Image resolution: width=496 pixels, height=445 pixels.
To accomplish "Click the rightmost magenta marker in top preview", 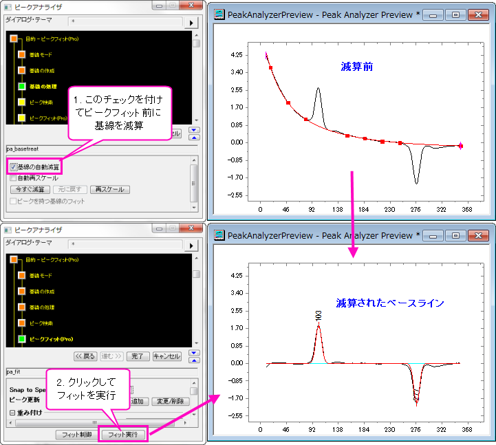I will [461, 146].
